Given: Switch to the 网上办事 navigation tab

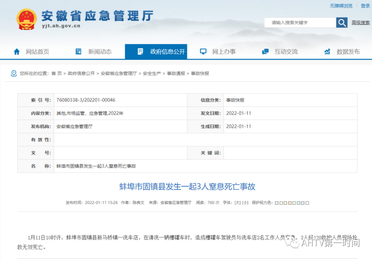Looking at the screenshot, I should click(218, 51).
